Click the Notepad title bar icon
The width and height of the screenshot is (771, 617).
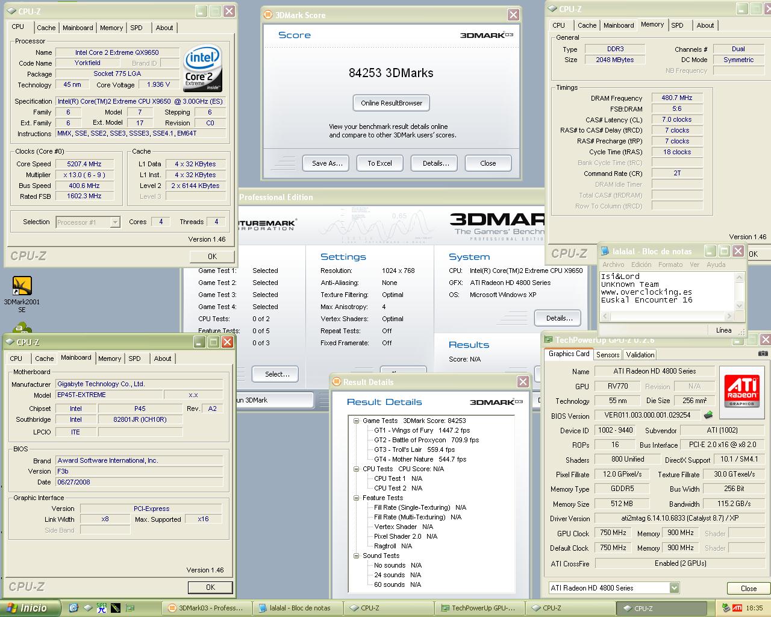click(605, 251)
